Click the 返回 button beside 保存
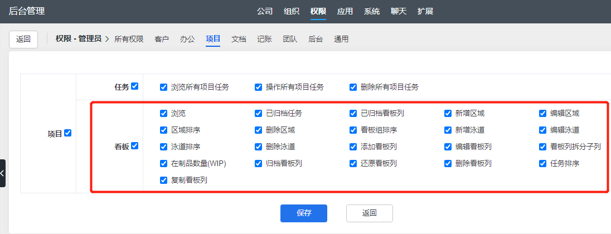611x234 pixels. point(369,213)
